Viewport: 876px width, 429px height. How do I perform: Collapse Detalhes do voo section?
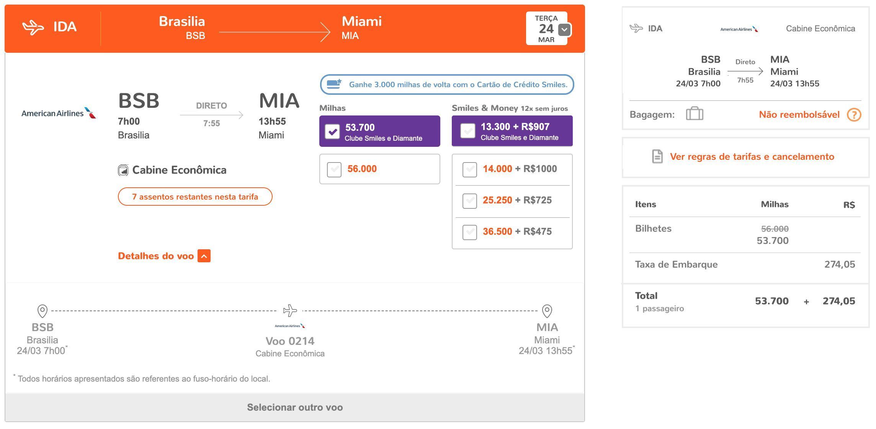204,256
